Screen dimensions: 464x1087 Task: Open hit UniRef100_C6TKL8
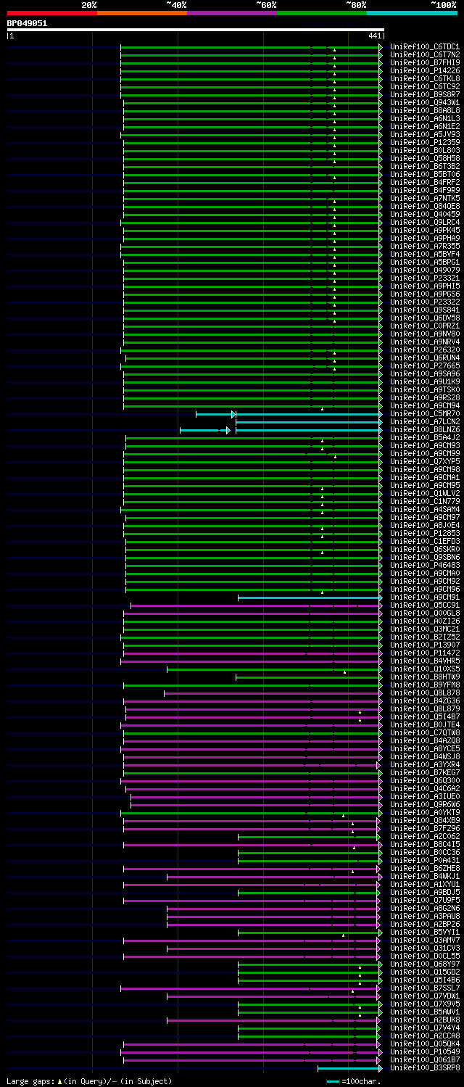click(x=425, y=79)
